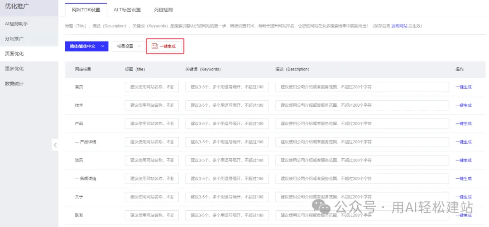Focus the keywords field for 新闻详情
489x227 pixels.
click(x=227, y=179)
